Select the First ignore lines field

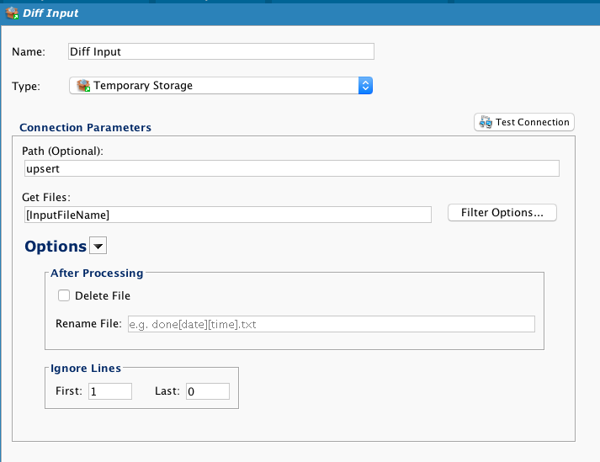109,391
